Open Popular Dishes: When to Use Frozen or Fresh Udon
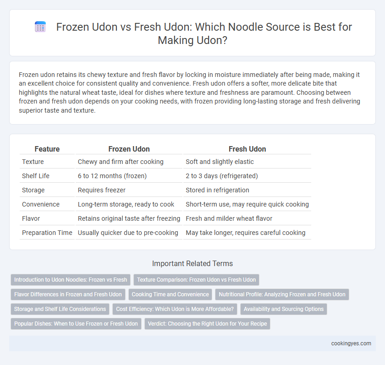Viewport: 385px width, 365px height. point(76,324)
